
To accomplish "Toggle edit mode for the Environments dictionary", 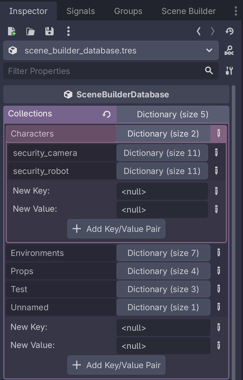I will 218,253.
